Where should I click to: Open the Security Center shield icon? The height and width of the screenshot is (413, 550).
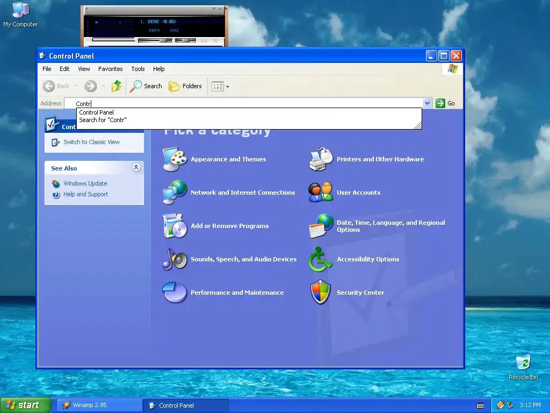(x=320, y=292)
